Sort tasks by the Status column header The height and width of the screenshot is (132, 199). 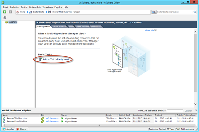tap(83, 115)
